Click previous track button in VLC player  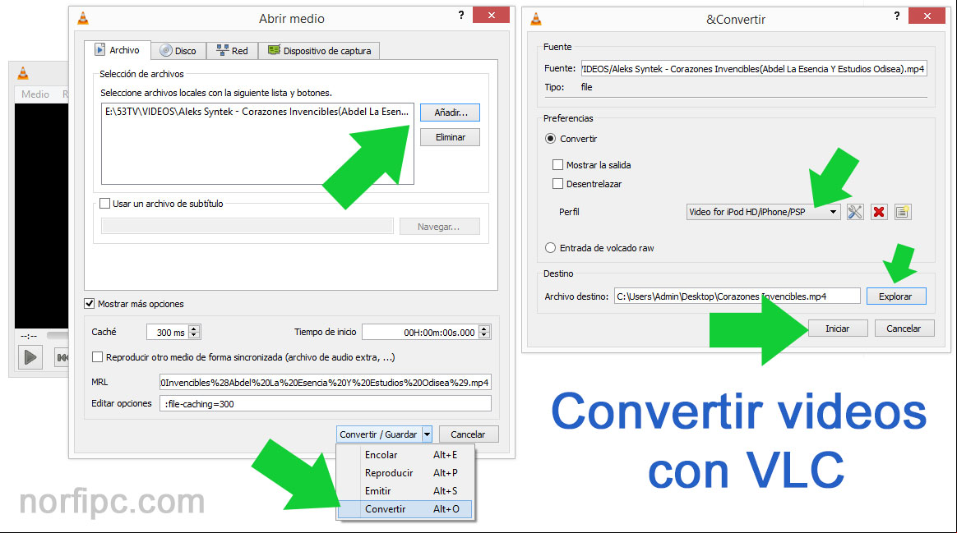pyautogui.click(x=62, y=356)
